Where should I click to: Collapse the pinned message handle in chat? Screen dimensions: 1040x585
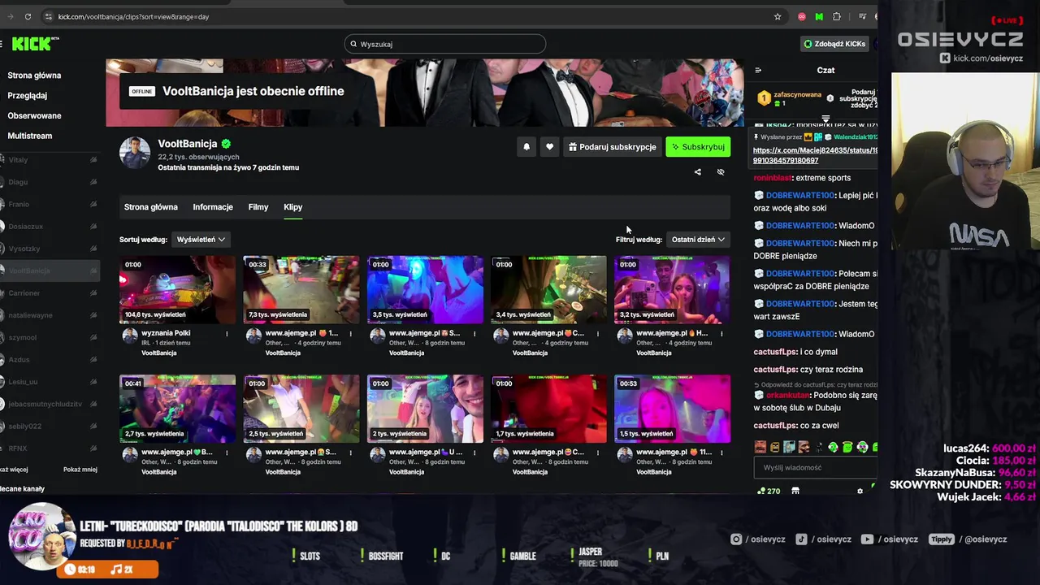pos(825,119)
